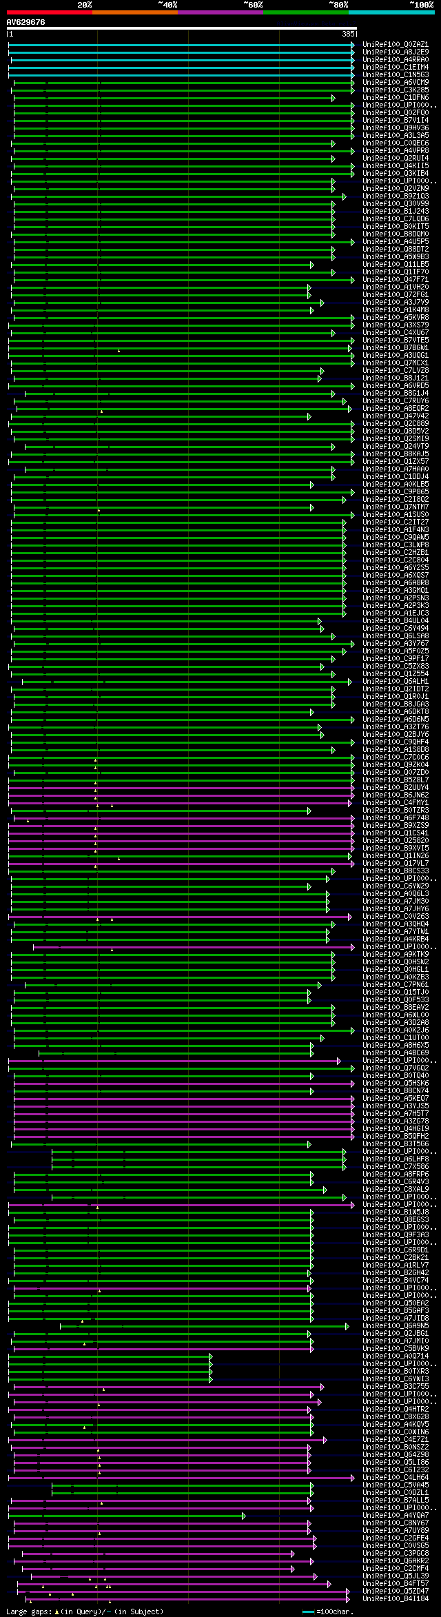Select hit label UniRef100_B1J243
The width and height of the screenshot is (441, 1617).
point(396,211)
